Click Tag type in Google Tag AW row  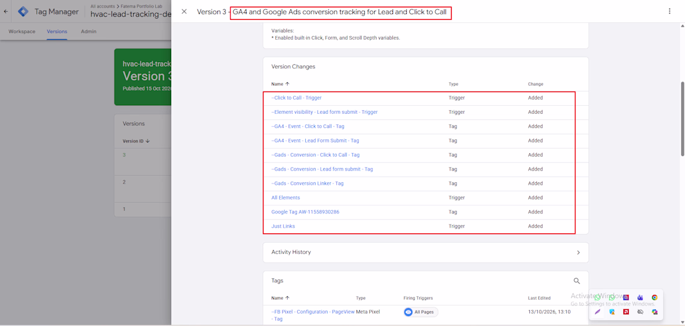(453, 212)
